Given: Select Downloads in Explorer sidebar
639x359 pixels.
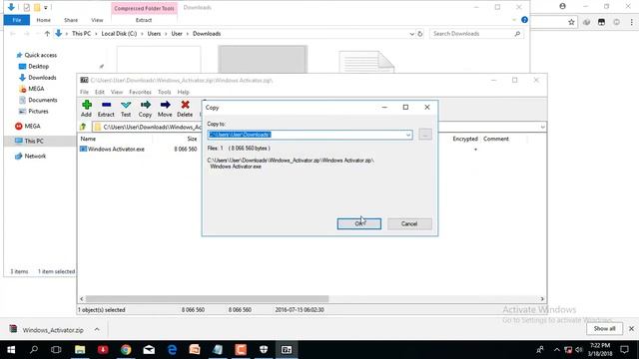Looking at the screenshot, I should [x=42, y=78].
